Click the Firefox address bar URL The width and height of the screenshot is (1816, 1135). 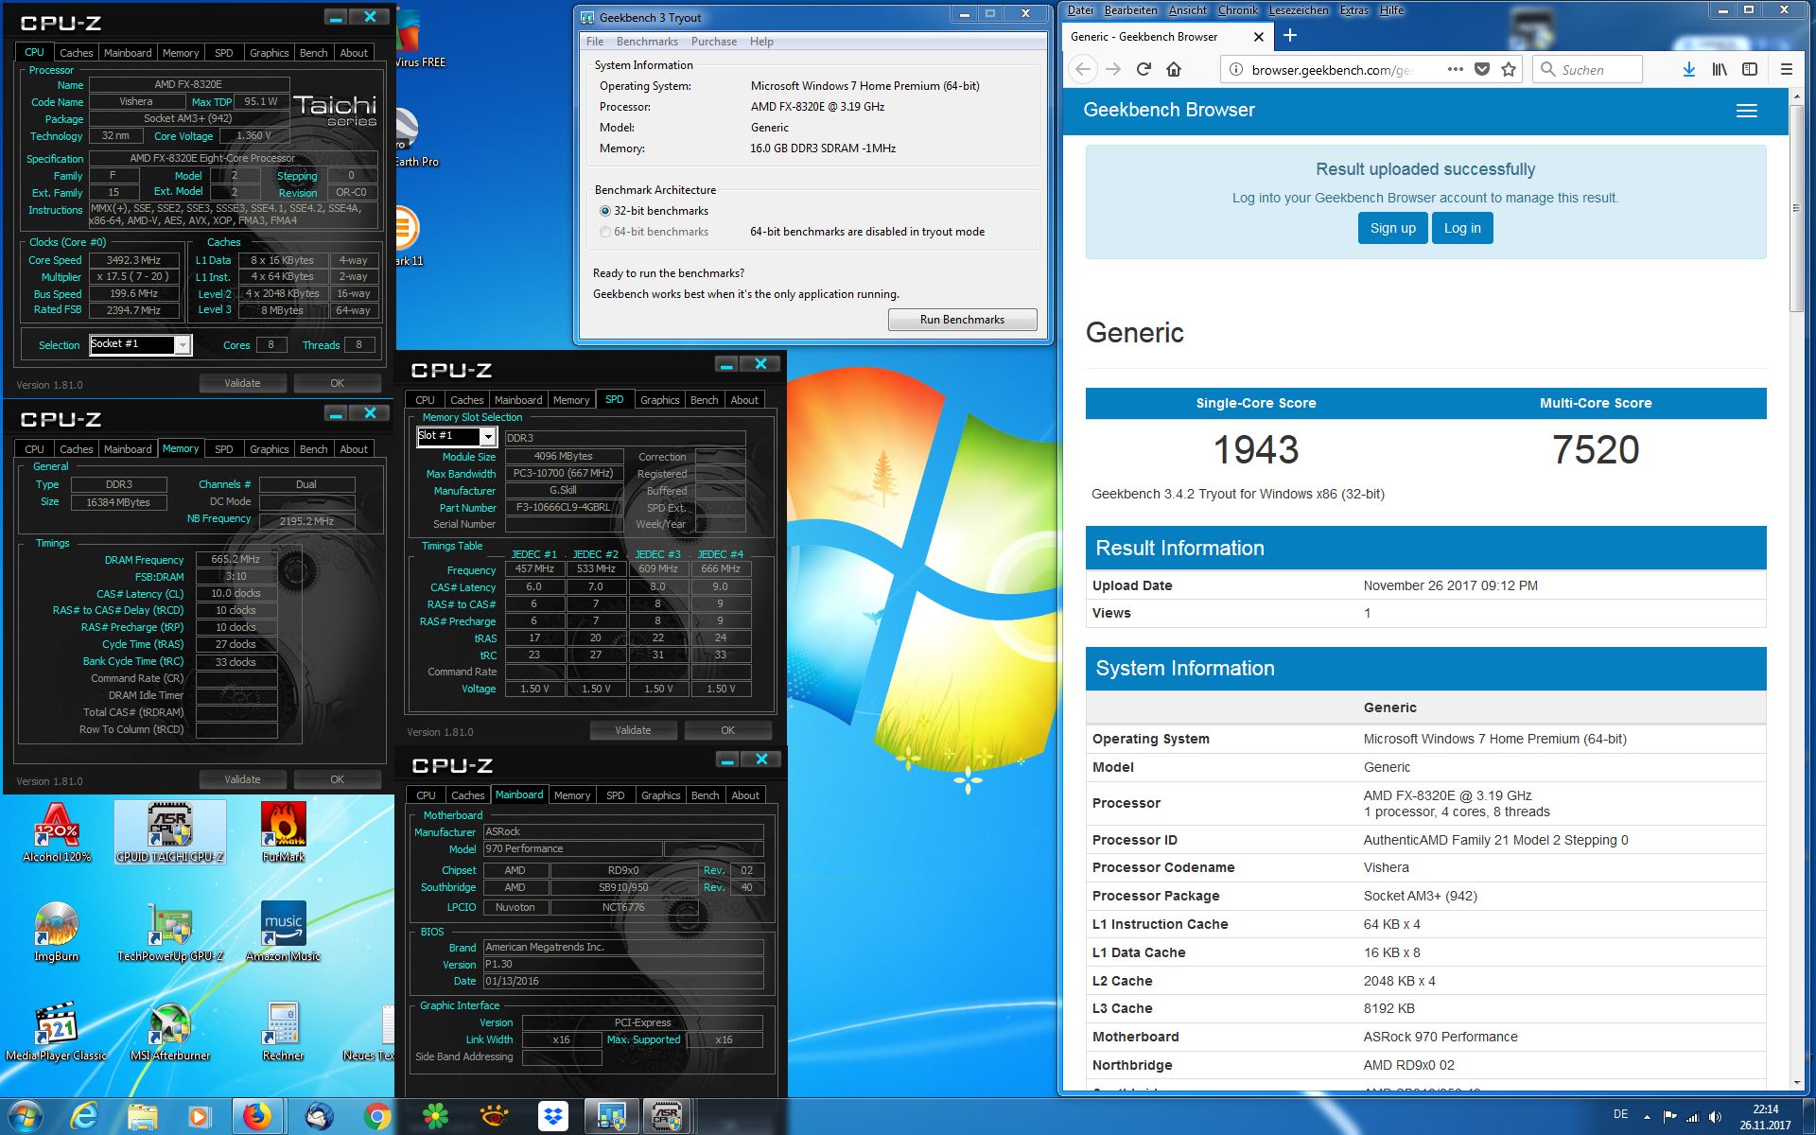point(1332,70)
